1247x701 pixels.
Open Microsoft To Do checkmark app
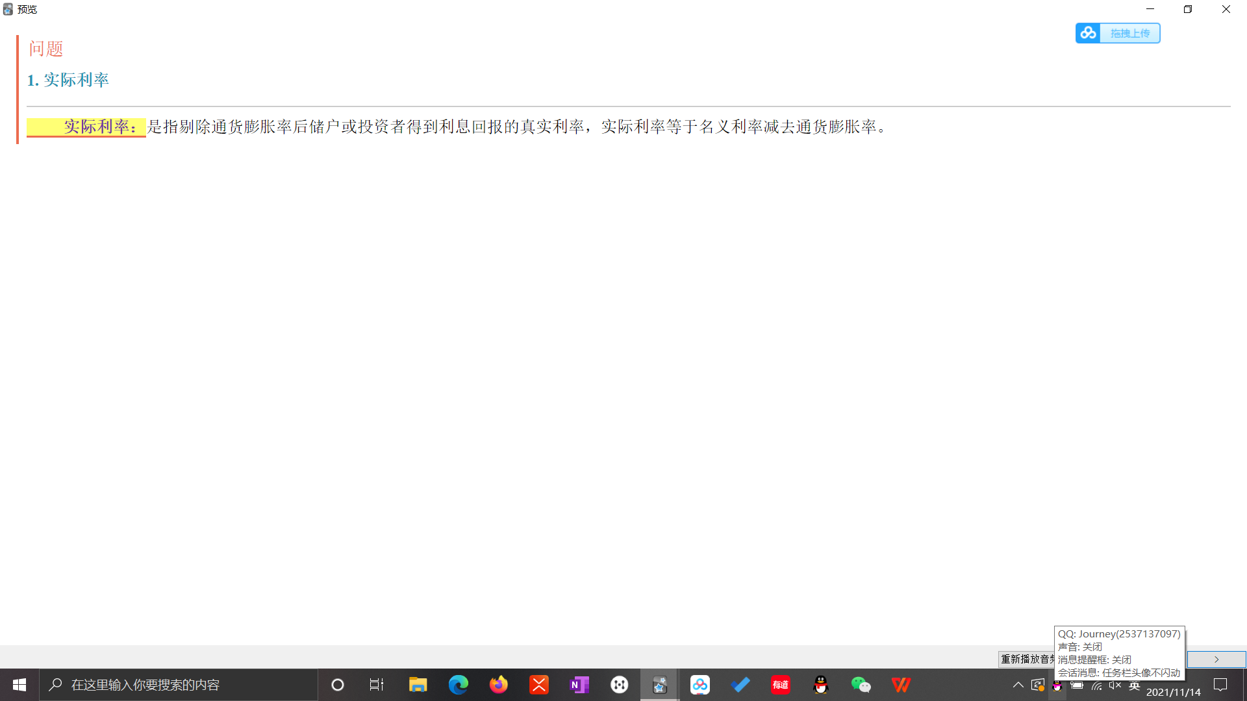click(x=740, y=685)
